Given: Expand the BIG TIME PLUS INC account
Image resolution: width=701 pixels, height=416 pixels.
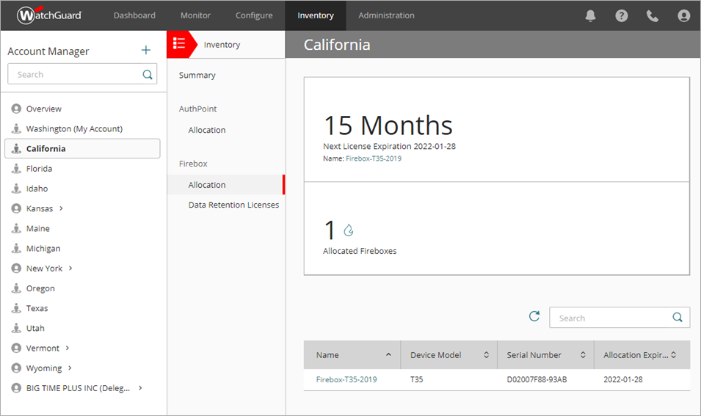Looking at the screenshot, I should coord(140,387).
